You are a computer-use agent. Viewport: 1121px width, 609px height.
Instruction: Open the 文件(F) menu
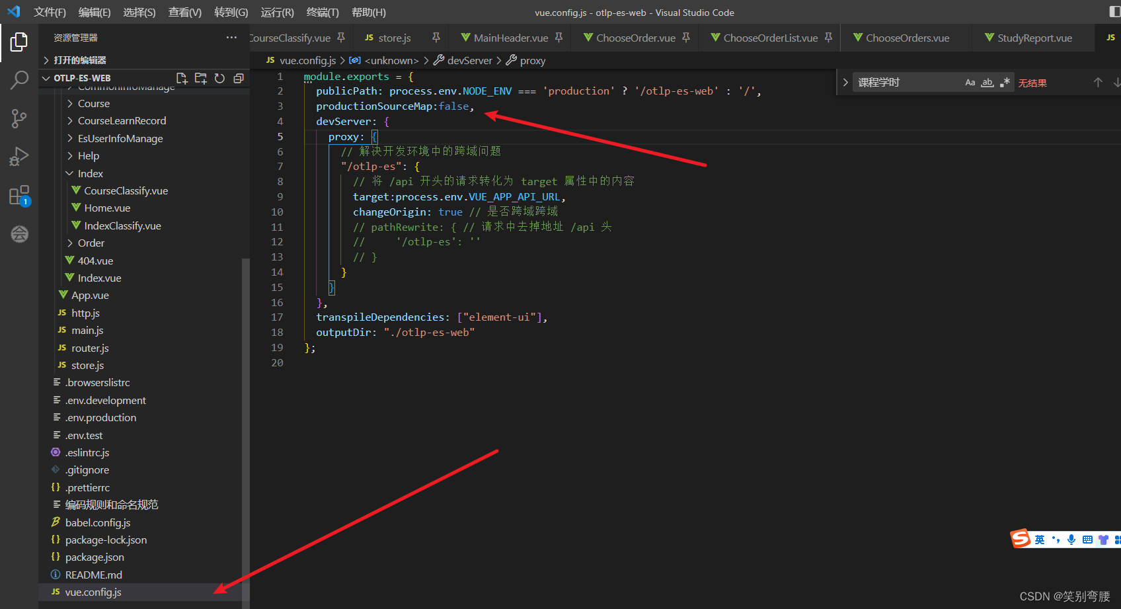[x=50, y=12]
